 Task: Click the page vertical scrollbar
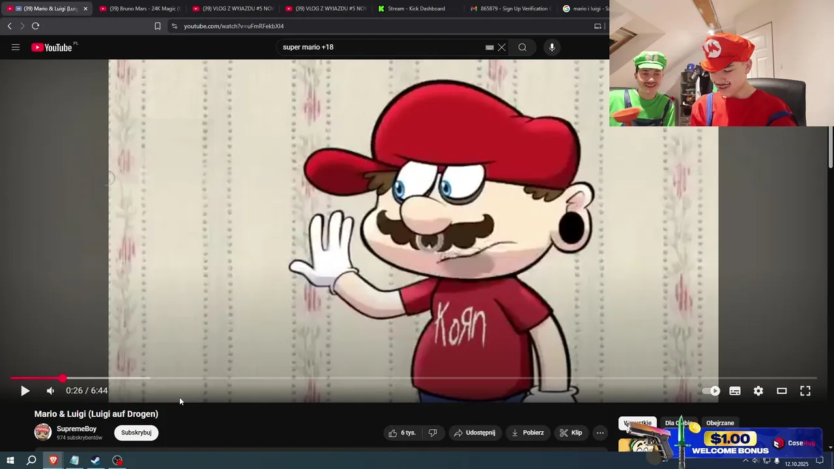point(830,147)
